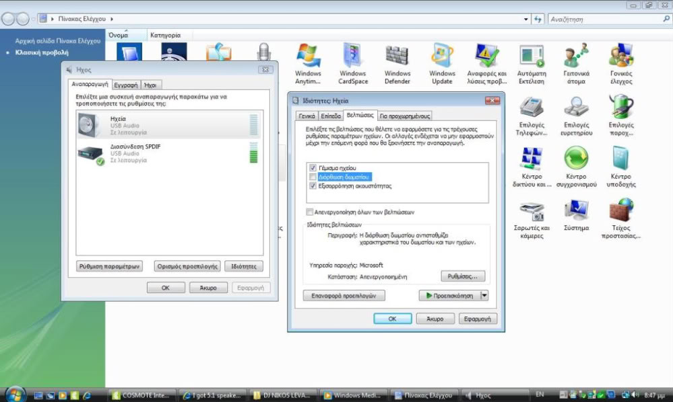The image size is (673, 402).
Task: Switch to the Εγγραφή tab
Action: [x=126, y=85]
